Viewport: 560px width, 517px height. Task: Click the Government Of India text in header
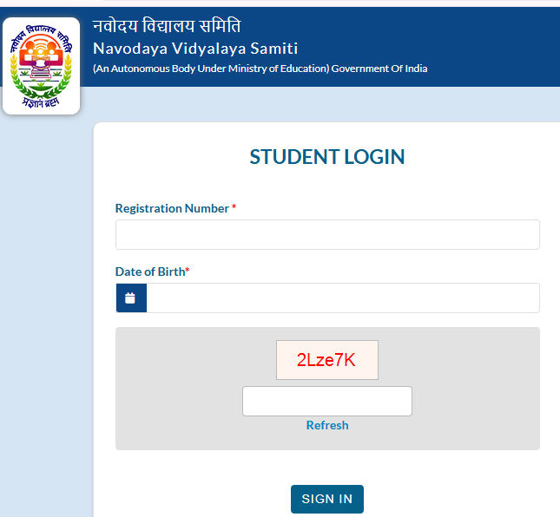[x=380, y=69]
